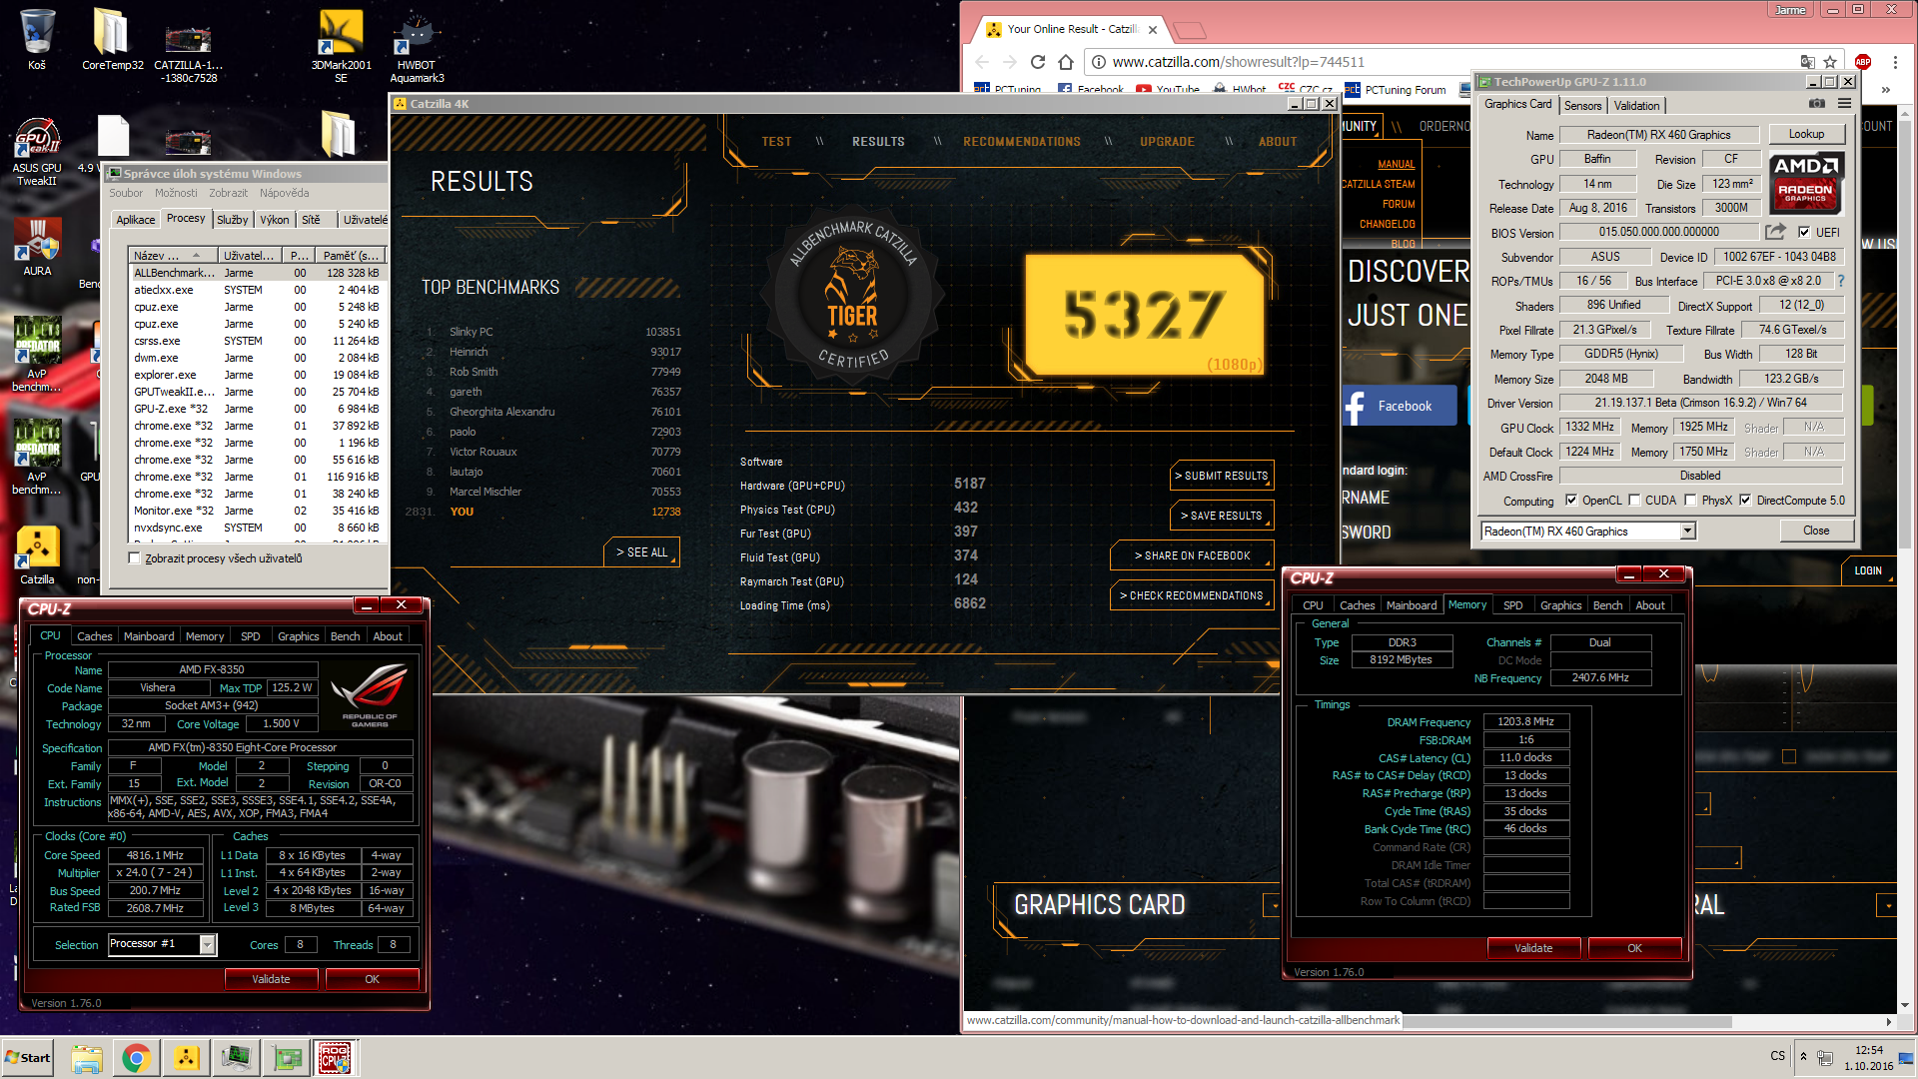This screenshot has width=1918, height=1079.
Task: Open GPU selection dropdown in GPU-Z
Action: (x=1687, y=532)
